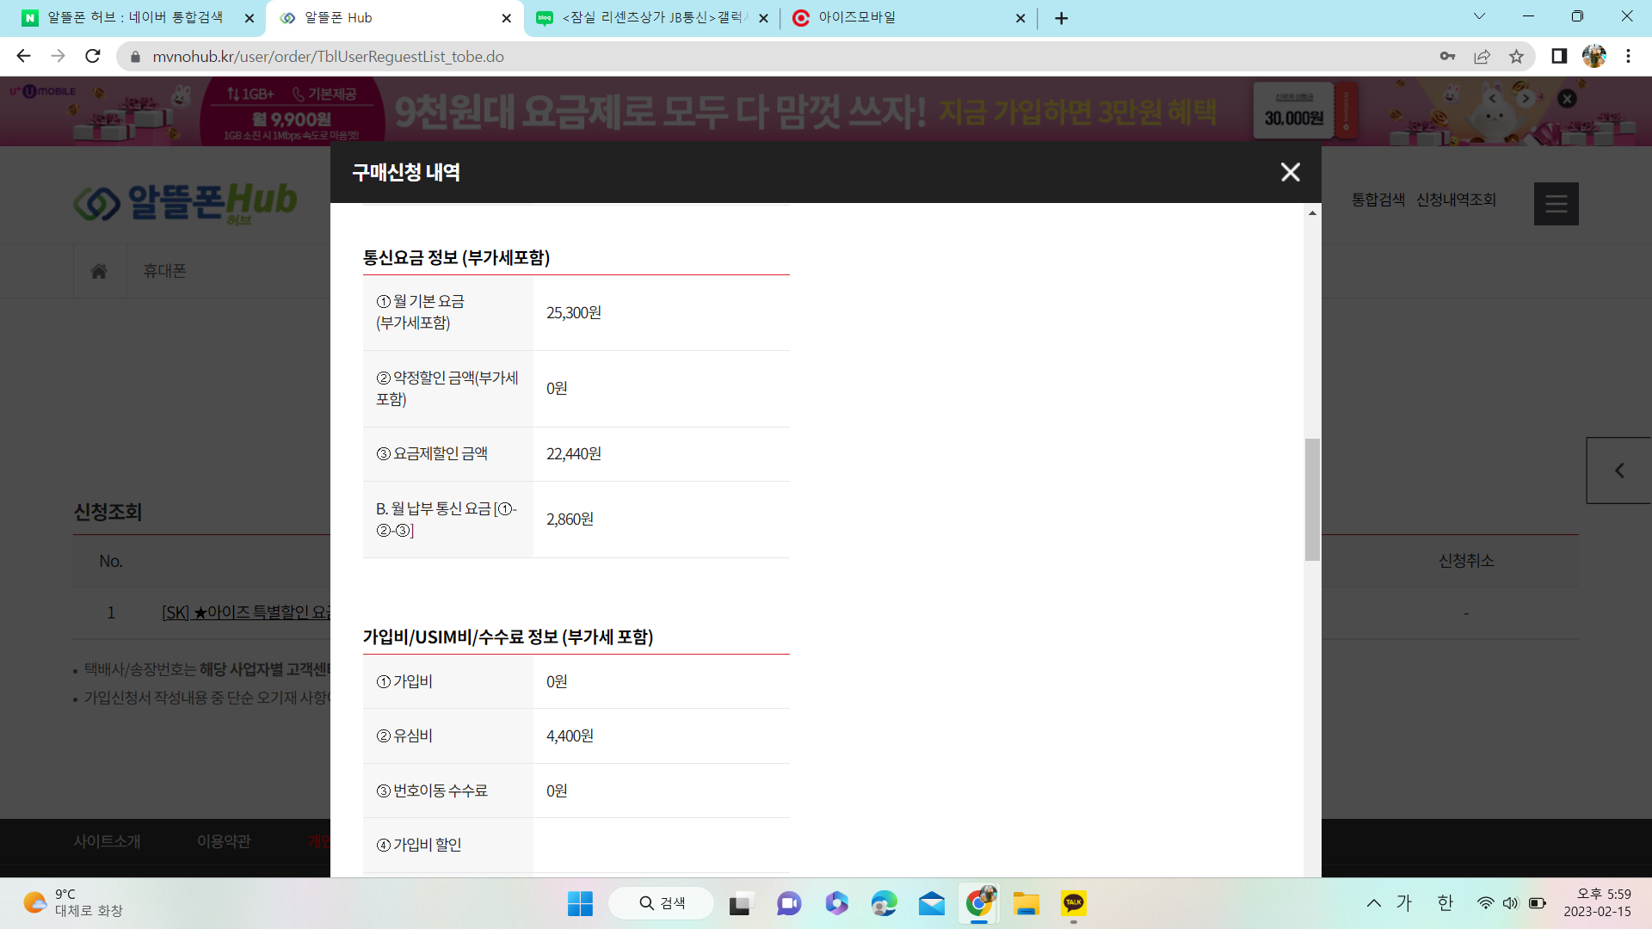Click the popup vertical scrollbar thumb

1312,500
